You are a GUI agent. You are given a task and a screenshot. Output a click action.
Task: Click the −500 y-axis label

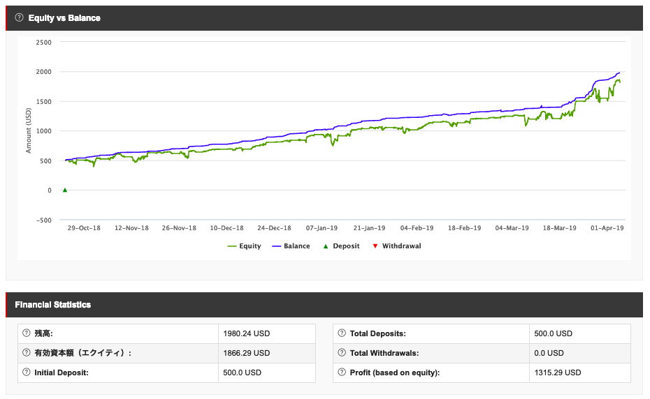pyautogui.click(x=44, y=220)
